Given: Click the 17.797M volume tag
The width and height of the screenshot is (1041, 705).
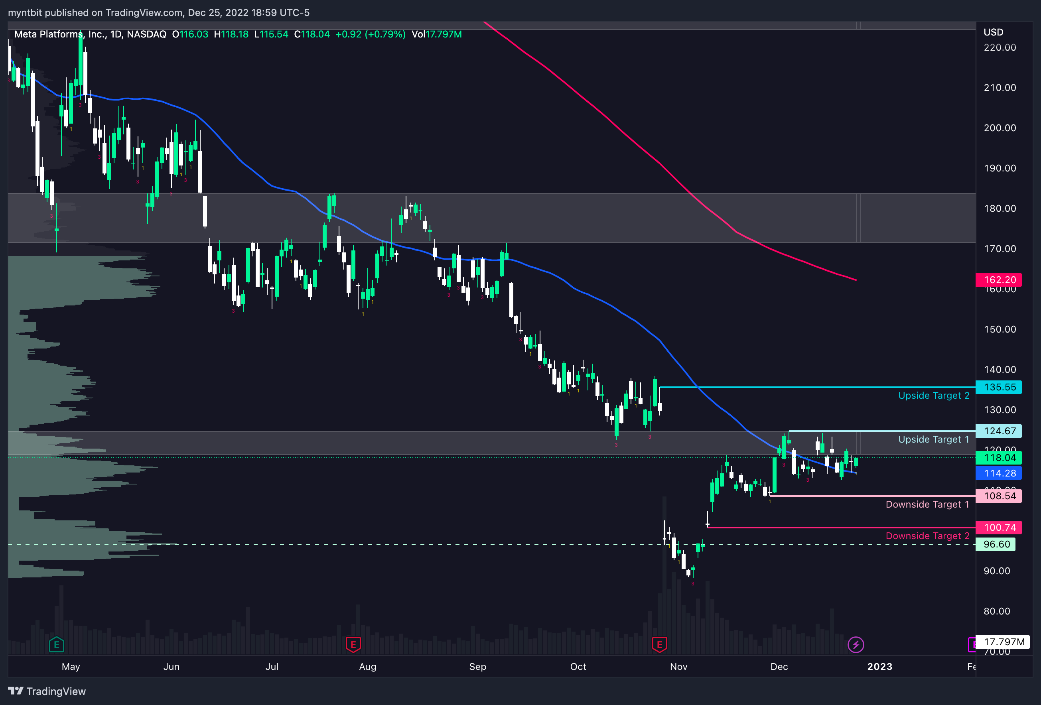Looking at the screenshot, I should [x=1004, y=642].
